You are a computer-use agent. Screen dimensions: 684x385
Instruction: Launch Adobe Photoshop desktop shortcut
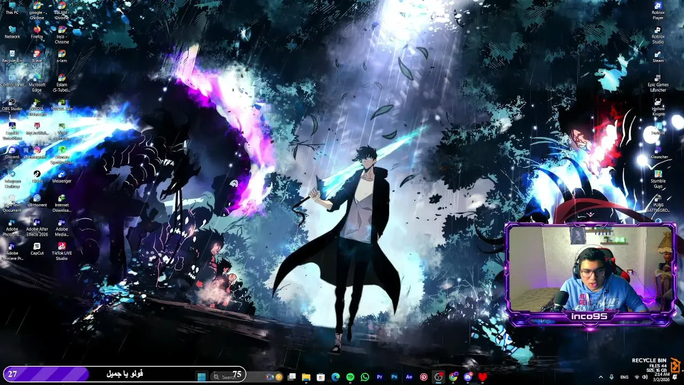pyautogui.click(x=12, y=227)
